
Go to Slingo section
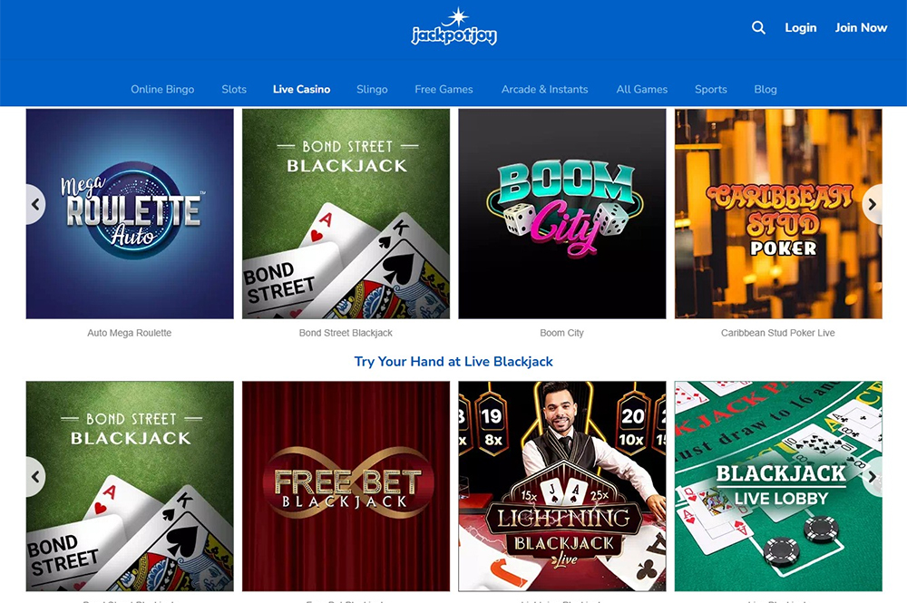(x=372, y=89)
